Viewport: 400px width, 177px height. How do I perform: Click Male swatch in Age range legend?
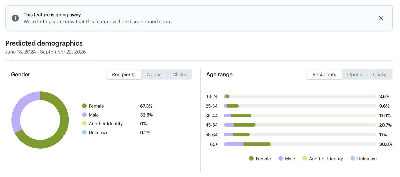point(281,158)
